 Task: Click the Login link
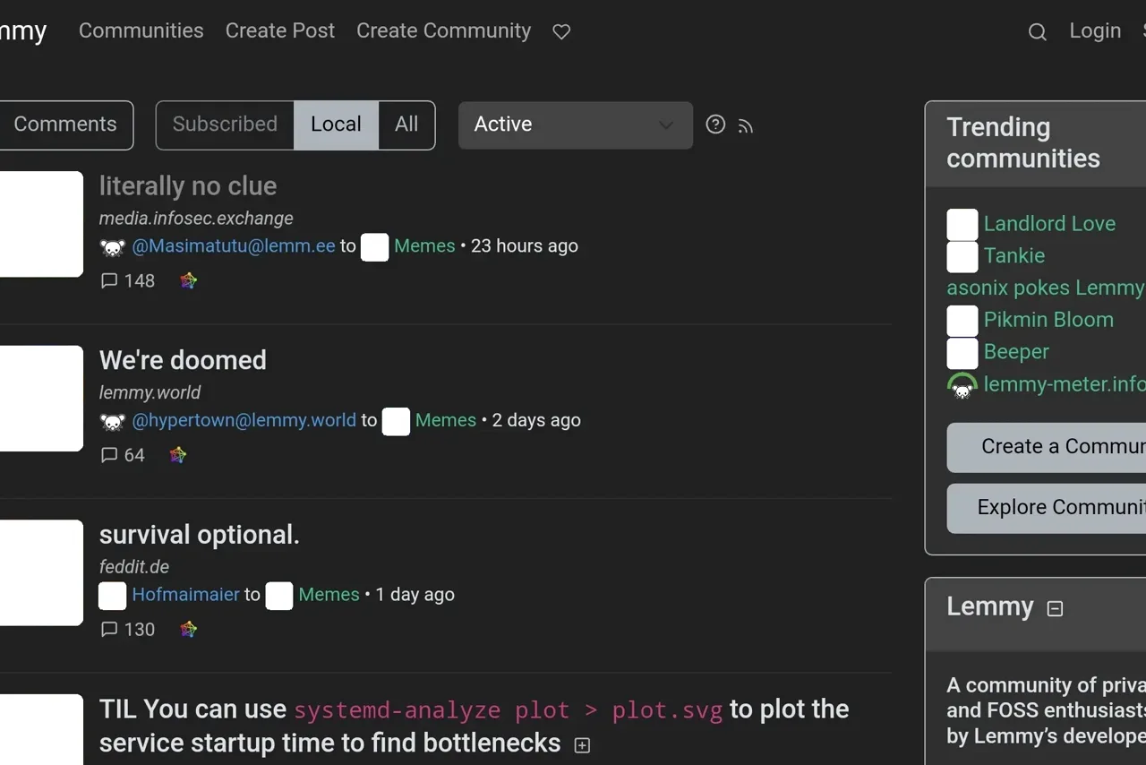(x=1095, y=30)
